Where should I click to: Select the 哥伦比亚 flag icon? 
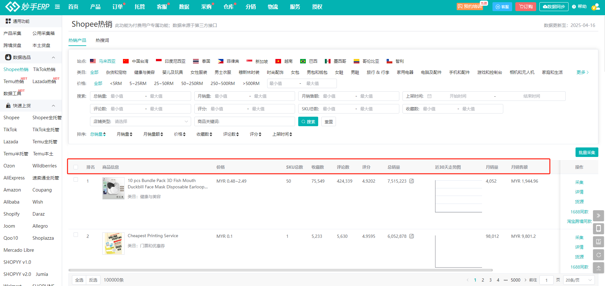357,61
